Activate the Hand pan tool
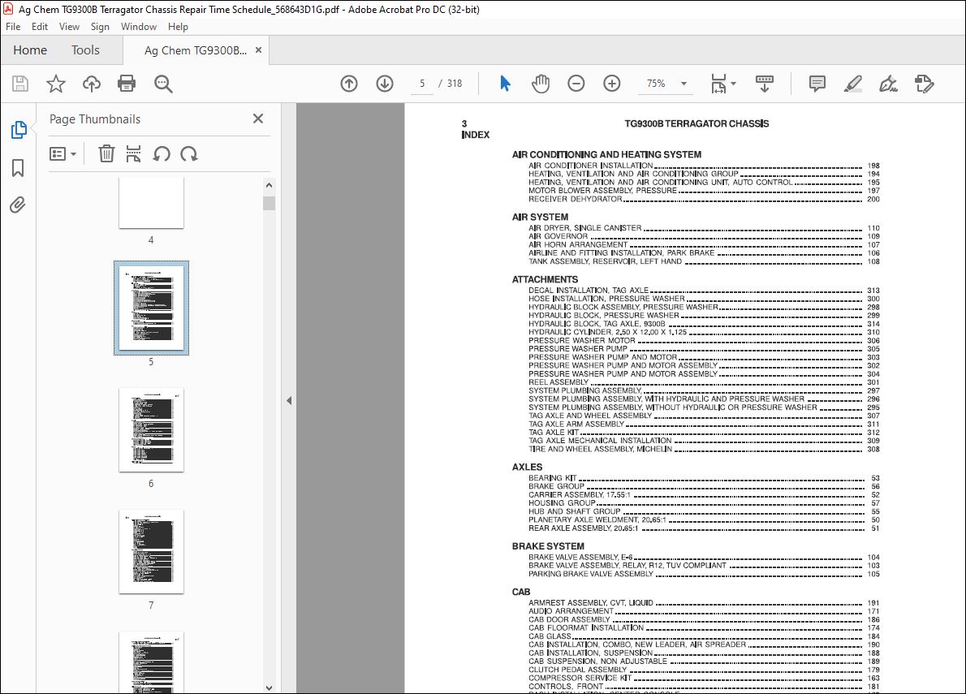 541,84
